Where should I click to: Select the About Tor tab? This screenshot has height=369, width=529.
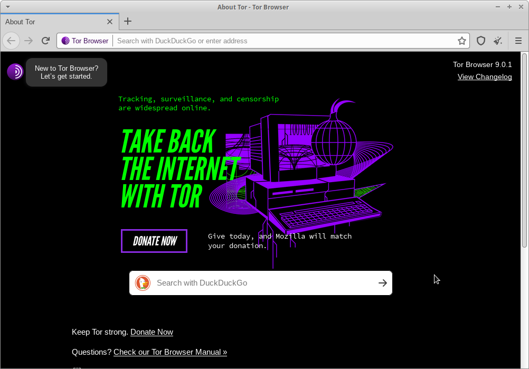[x=60, y=22]
